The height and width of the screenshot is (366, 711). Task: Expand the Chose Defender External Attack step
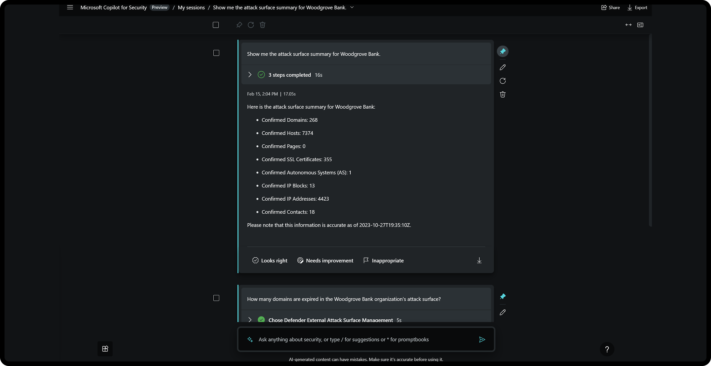(250, 320)
